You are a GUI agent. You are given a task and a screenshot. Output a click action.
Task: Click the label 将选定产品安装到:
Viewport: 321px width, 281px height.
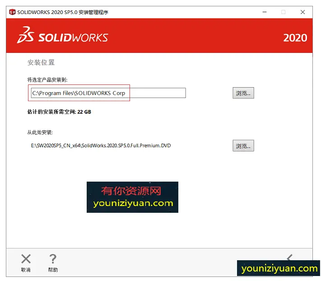coord(47,80)
